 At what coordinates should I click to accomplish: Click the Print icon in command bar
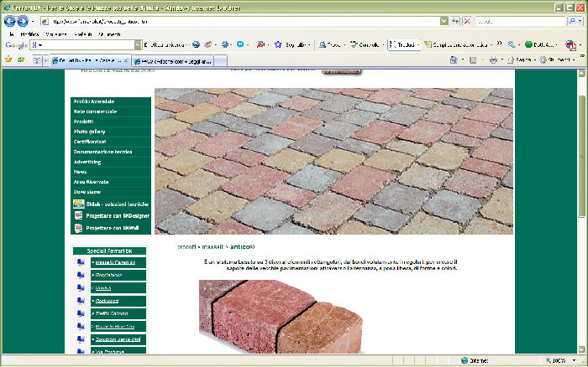coord(493,59)
